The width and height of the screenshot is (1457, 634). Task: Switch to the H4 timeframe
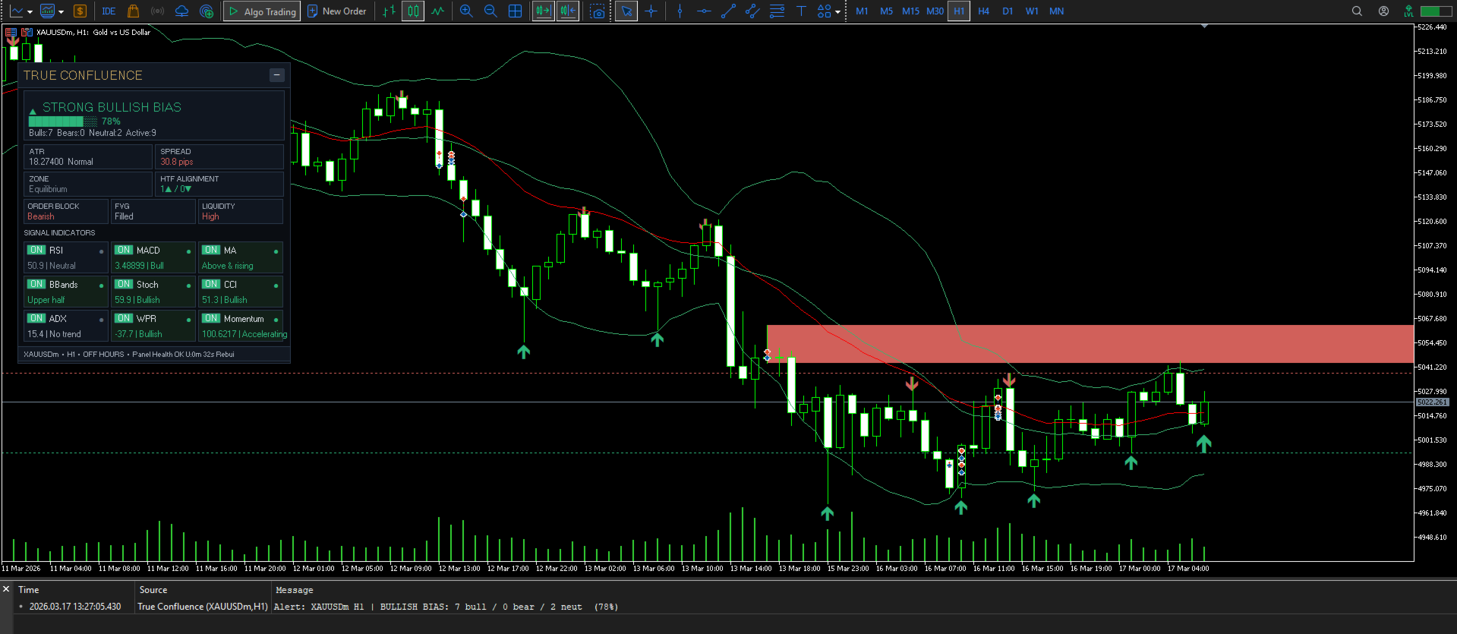(x=983, y=11)
